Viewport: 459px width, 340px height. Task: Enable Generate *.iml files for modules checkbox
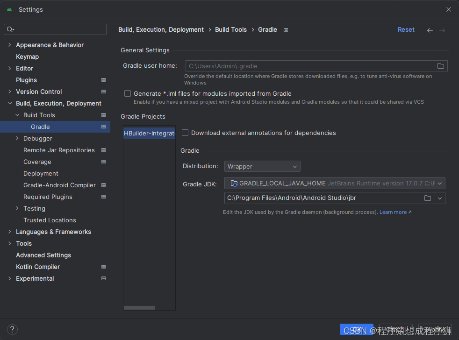(x=128, y=93)
